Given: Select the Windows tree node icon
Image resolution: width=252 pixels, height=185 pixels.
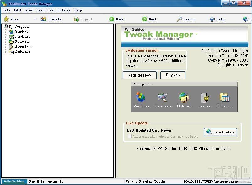Looking at the screenshot, I should (x=11, y=32).
